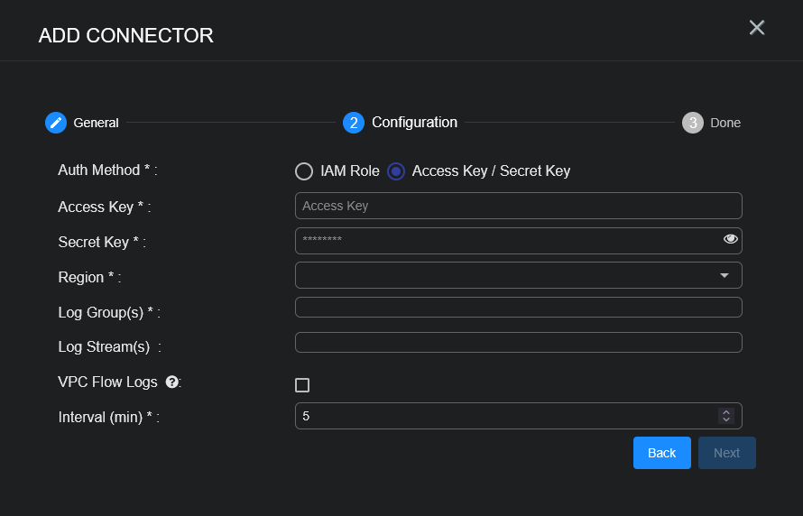This screenshot has width=803, height=516.
Task: Select the IAM Role auth method
Action: point(304,171)
